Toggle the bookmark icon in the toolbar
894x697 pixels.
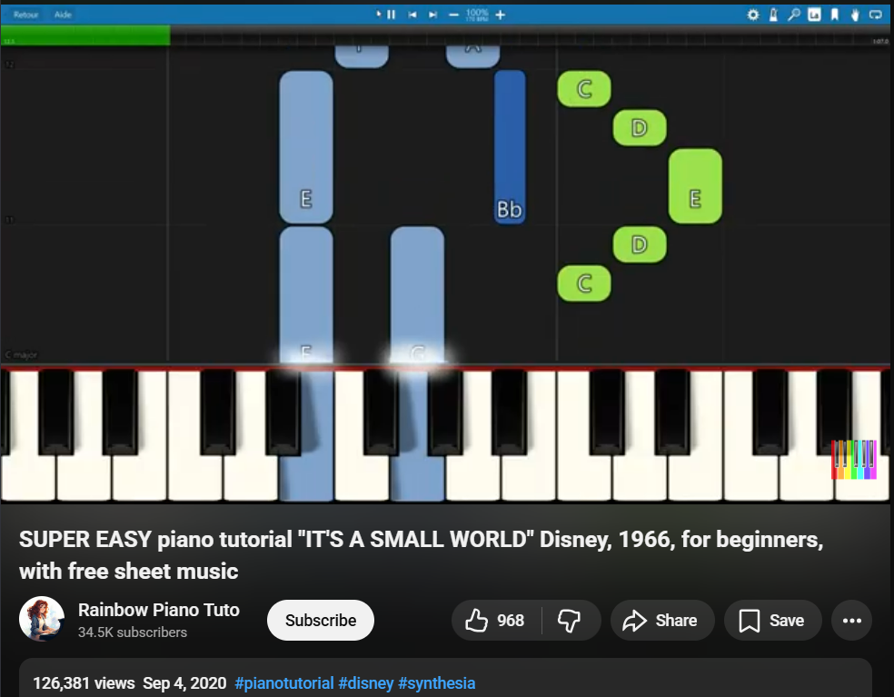click(x=834, y=15)
